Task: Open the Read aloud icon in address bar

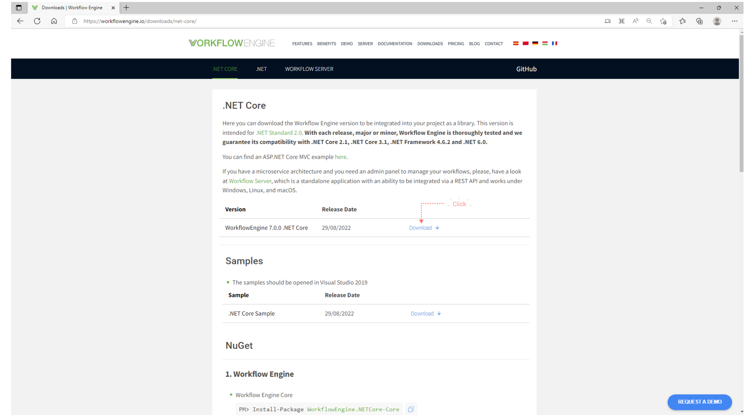Action: click(635, 21)
